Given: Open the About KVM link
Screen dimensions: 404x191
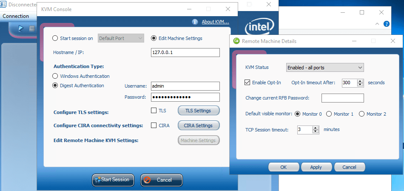Looking at the screenshot, I should click(216, 22).
